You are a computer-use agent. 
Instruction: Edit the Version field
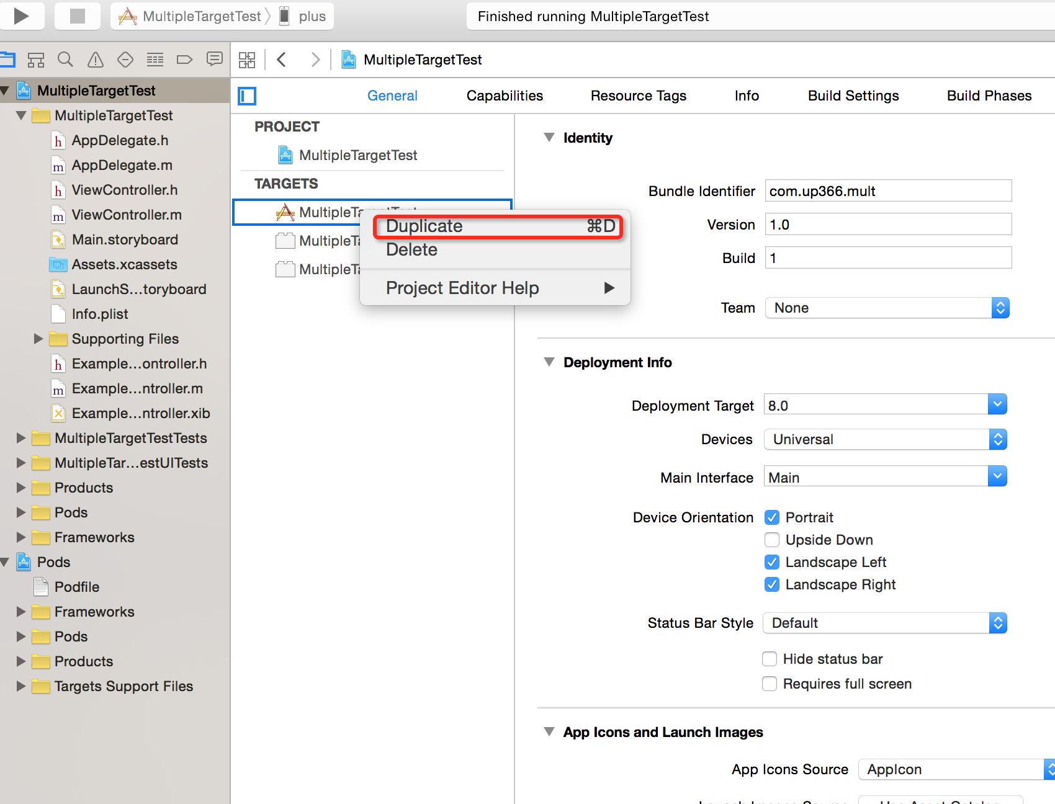tap(888, 225)
